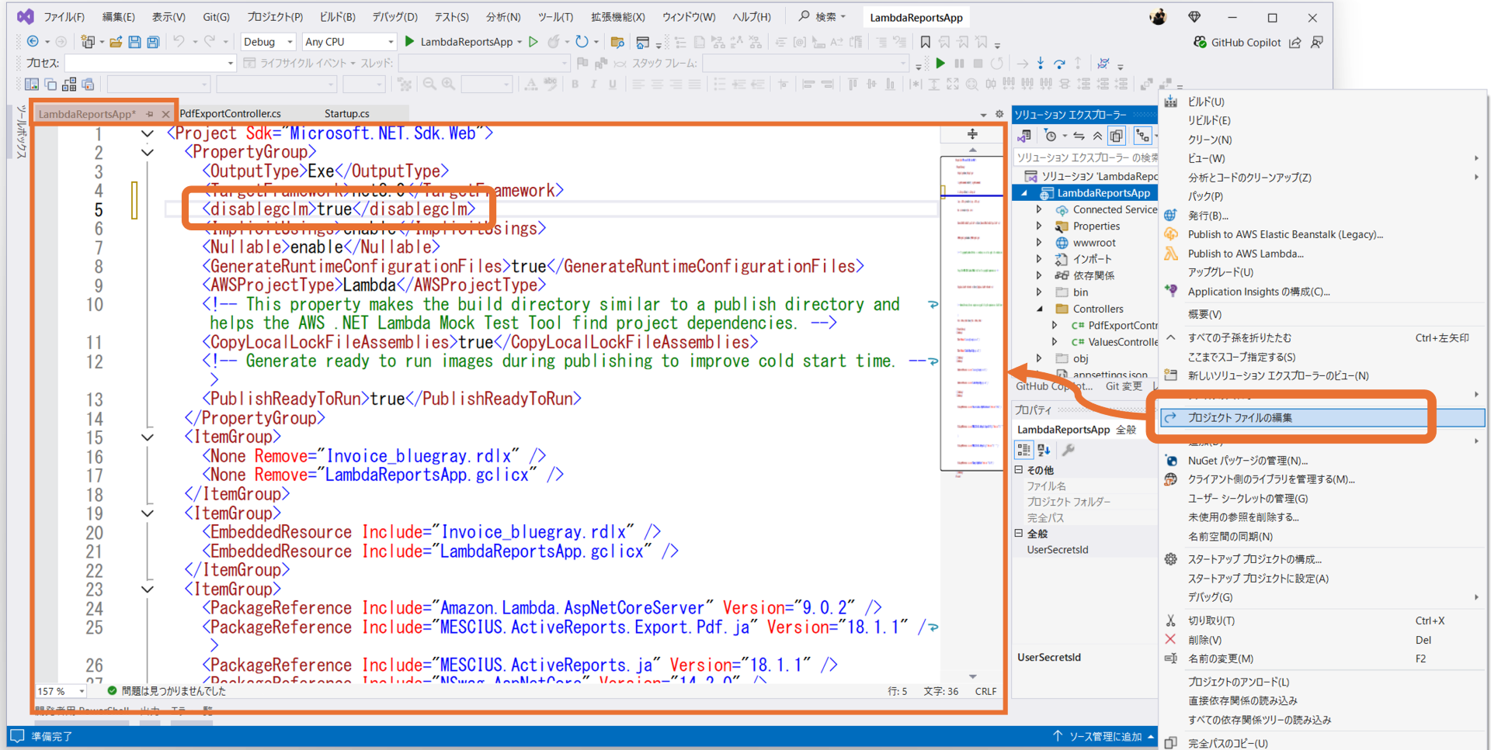Click the Step Over debug icon
The image size is (1491, 750).
point(1059,63)
